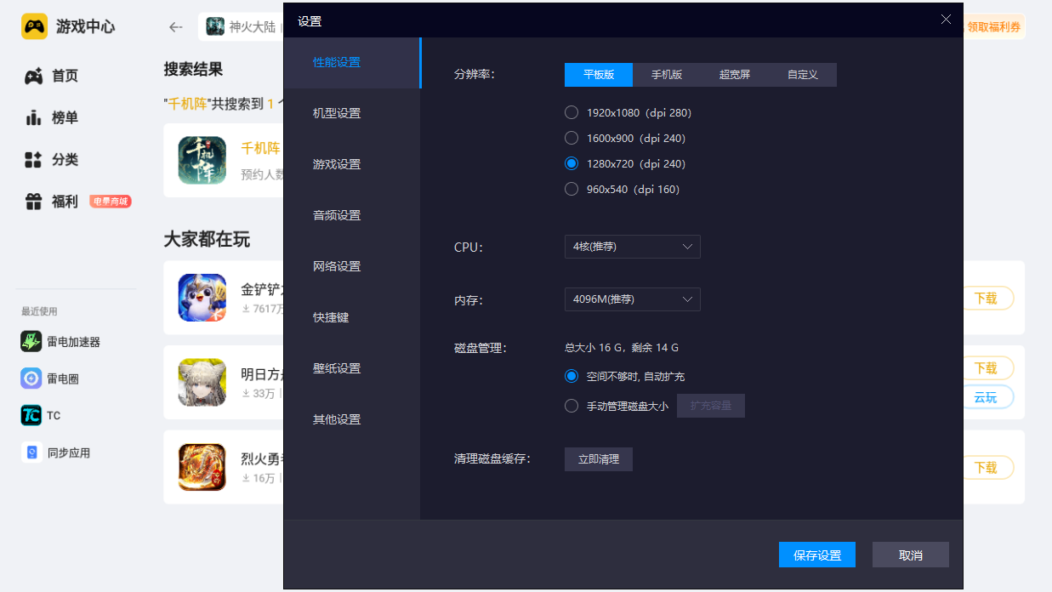Click the back arrow in game center
The height and width of the screenshot is (592, 1052).
tap(176, 27)
